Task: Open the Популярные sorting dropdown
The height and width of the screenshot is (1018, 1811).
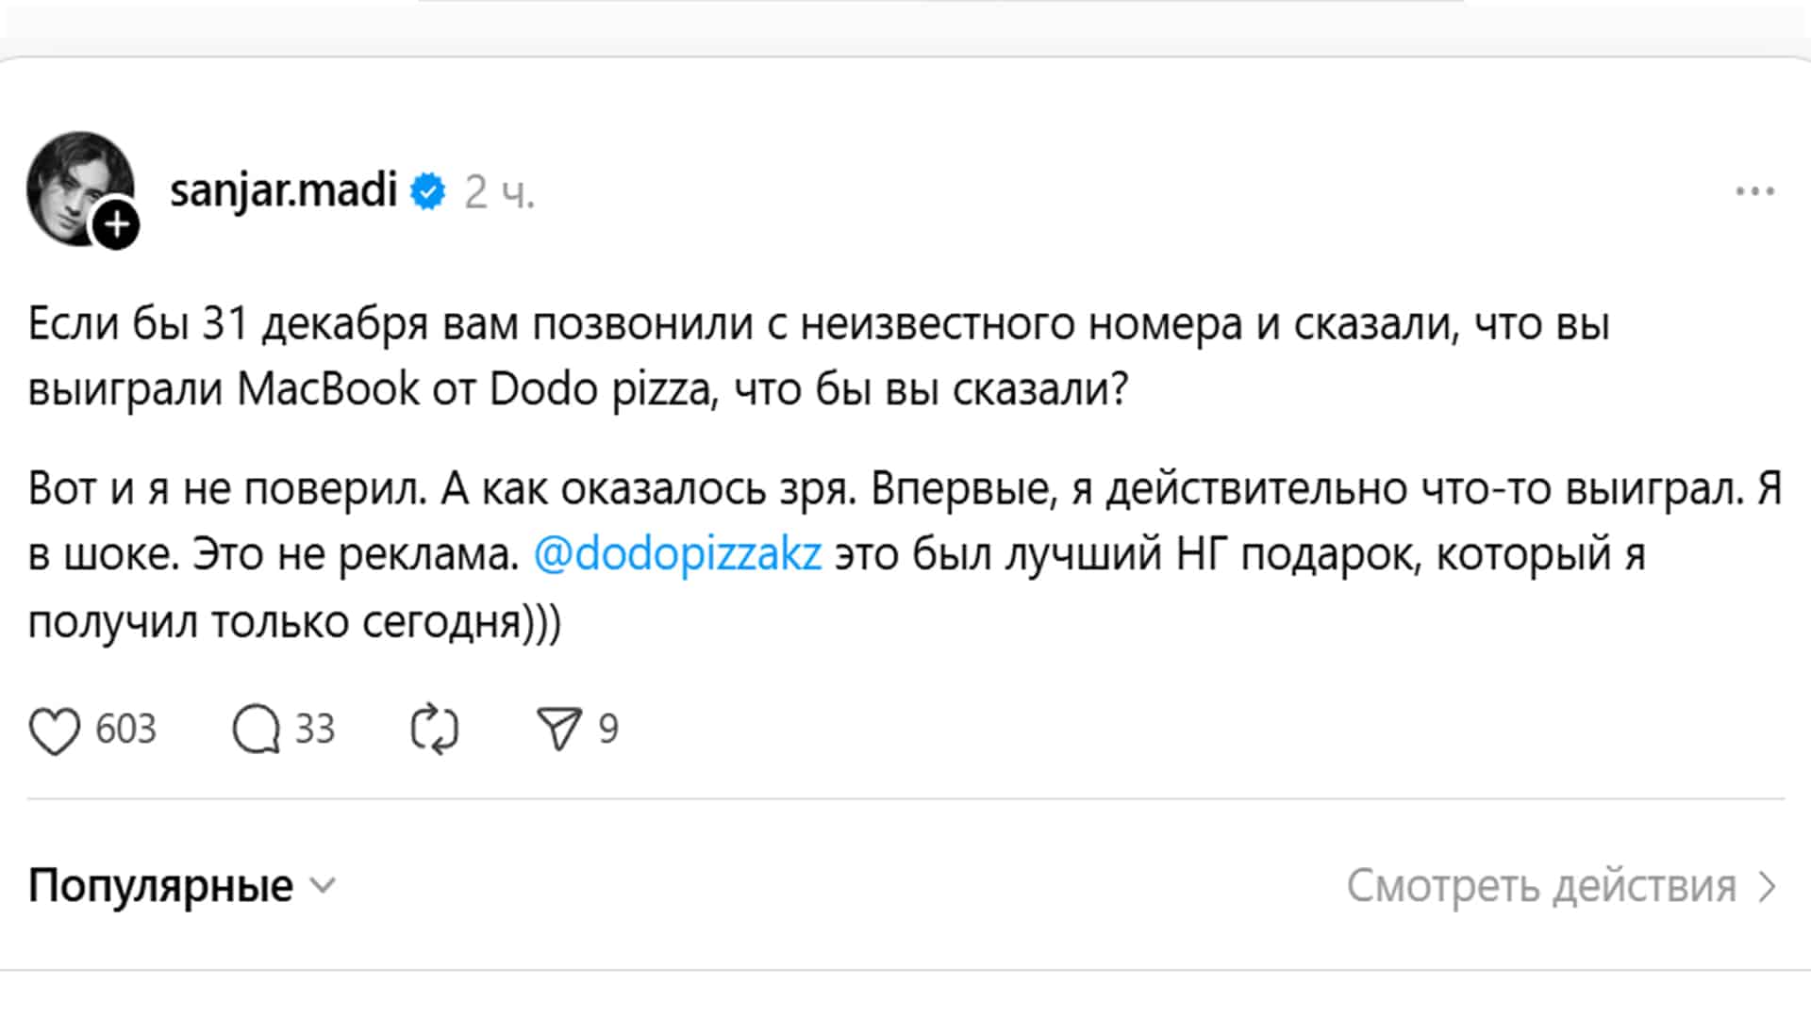Action: [161, 886]
